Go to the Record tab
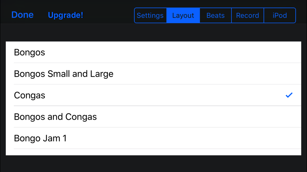This screenshot has width=307, height=172. click(248, 15)
